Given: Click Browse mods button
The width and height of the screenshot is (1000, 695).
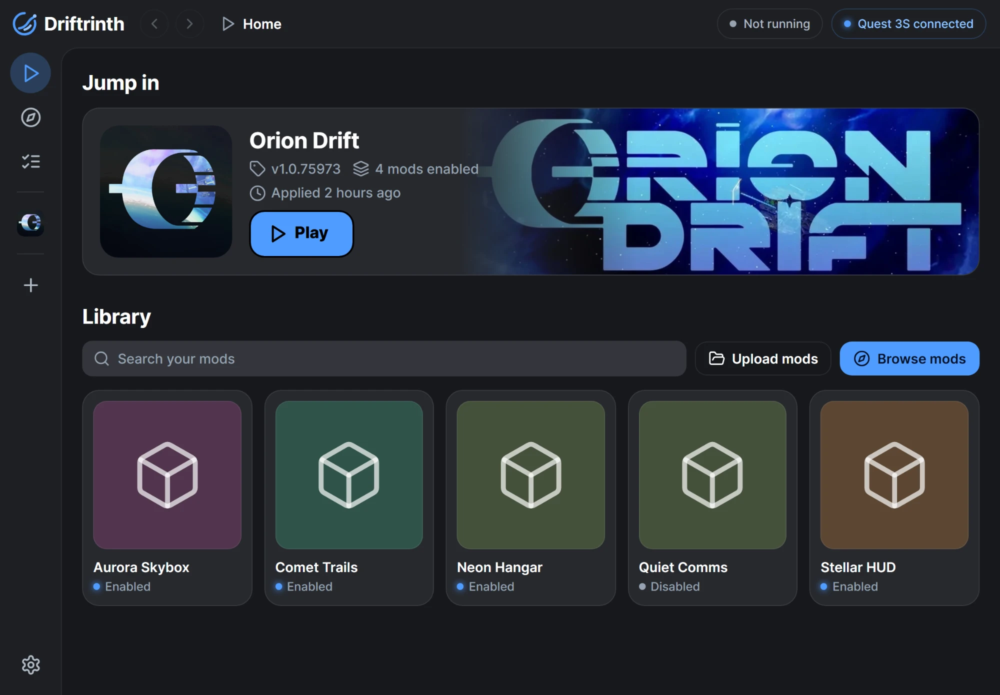Looking at the screenshot, I should point(909,358).
